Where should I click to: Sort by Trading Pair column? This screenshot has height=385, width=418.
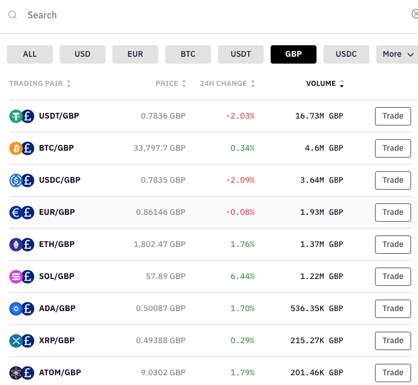point(40,84)
